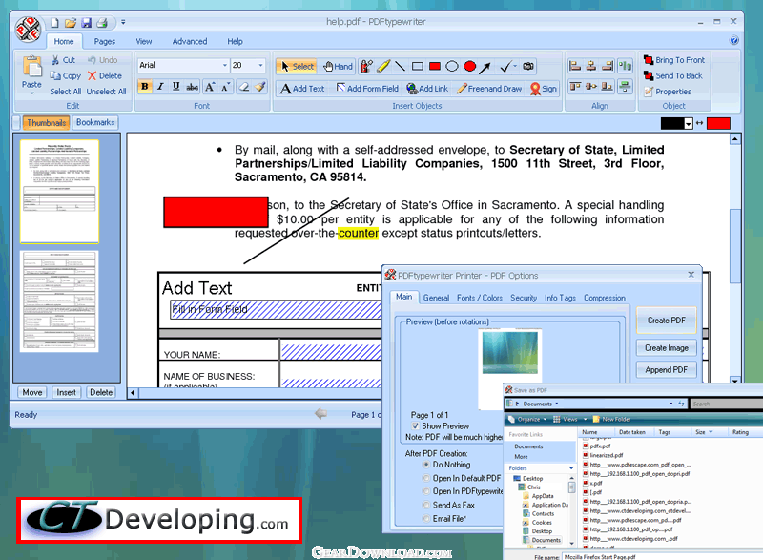This screenshot has width=763, height=560.
Task: Click the Move button below thumbnails
Action: [x=32, y=392]
